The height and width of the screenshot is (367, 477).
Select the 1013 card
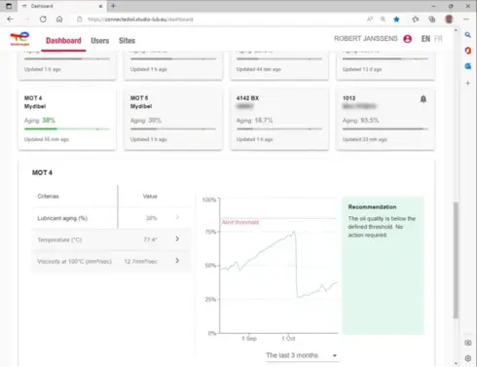point(385,119)
